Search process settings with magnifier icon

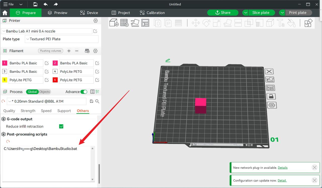click(x=97, y=101)
